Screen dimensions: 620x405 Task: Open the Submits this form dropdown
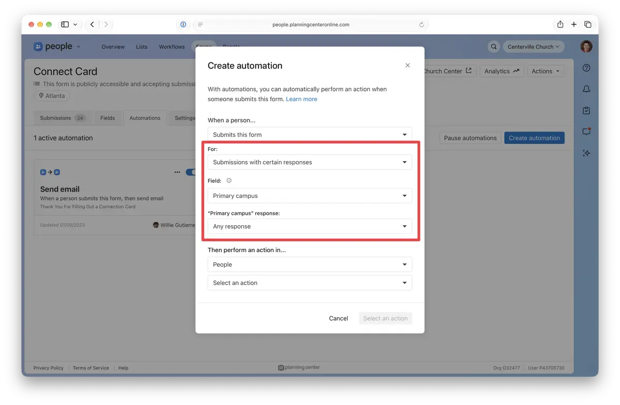310,134
